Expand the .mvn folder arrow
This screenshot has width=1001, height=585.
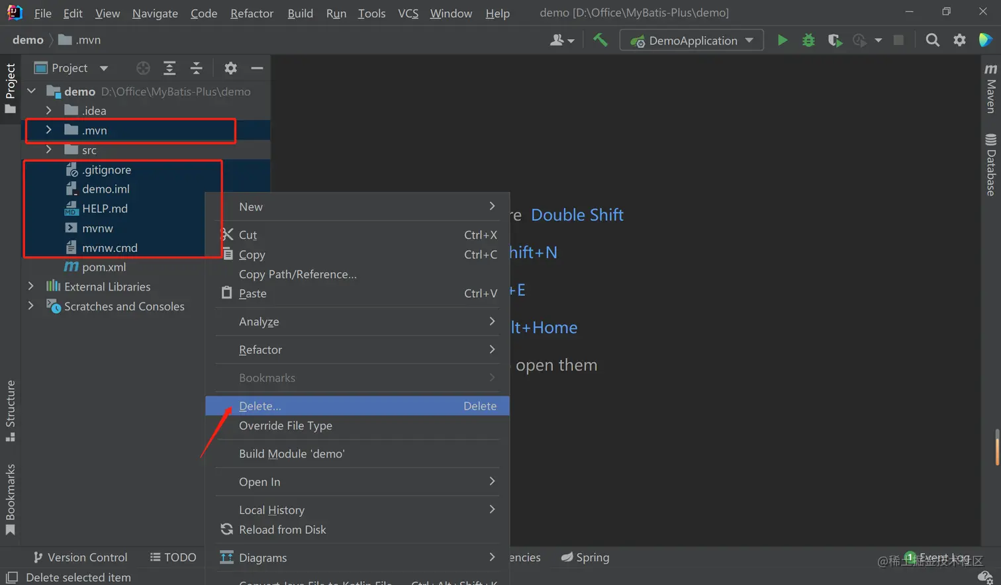point(48,130)
